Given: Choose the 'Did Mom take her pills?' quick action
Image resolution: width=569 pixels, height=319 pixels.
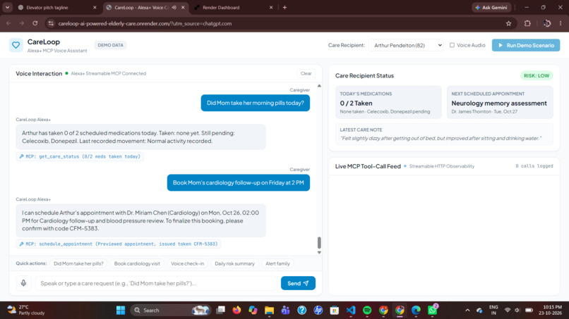Looking at the screenshot, I should pos(78,263).
